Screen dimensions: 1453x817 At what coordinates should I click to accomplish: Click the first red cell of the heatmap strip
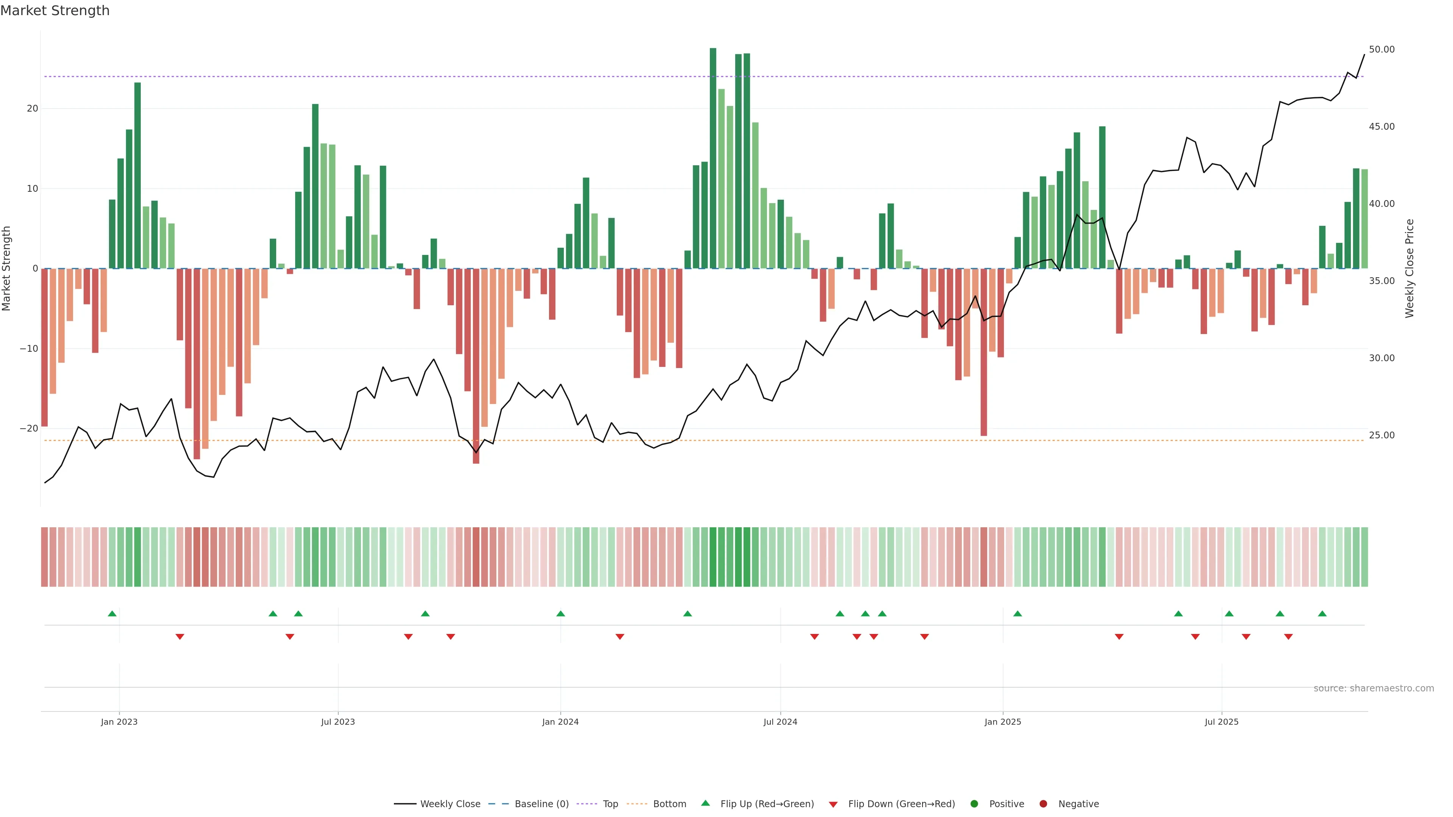click(45, 556)
